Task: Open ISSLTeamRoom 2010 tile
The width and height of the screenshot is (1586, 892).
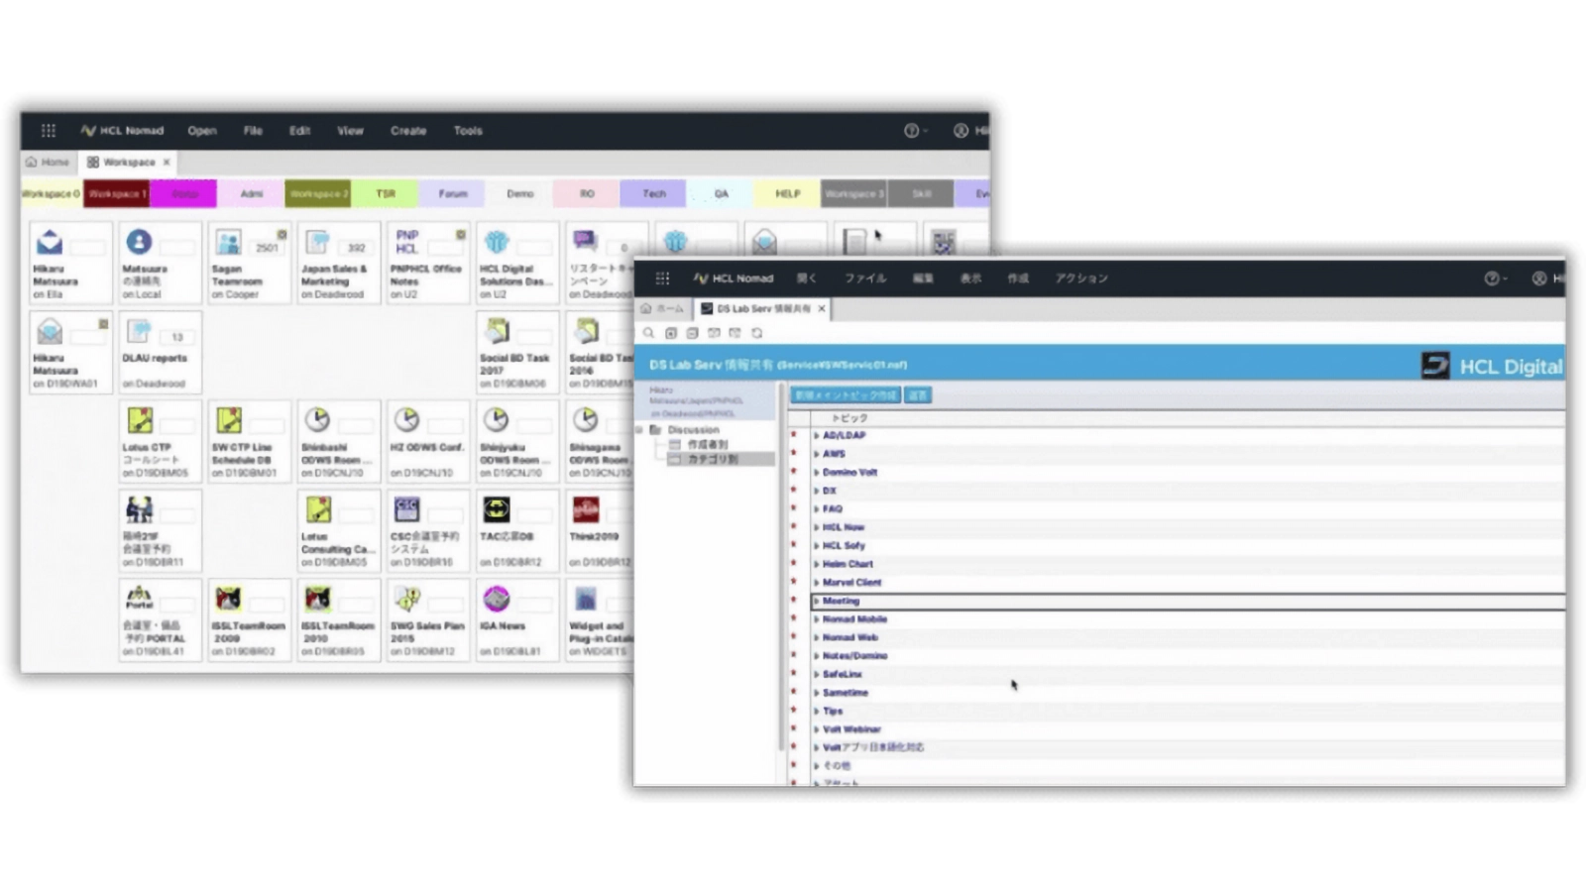Action: click(338, 620)
